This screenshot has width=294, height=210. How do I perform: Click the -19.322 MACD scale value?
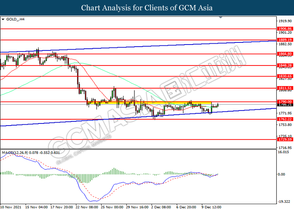pyautogui.click(x=284, y=202)
